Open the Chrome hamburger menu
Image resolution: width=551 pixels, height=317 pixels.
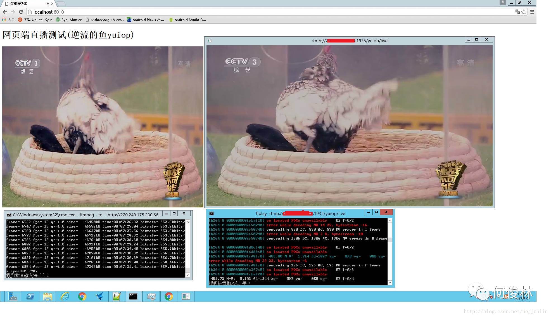pyautogui.click(x=532, y=12)
